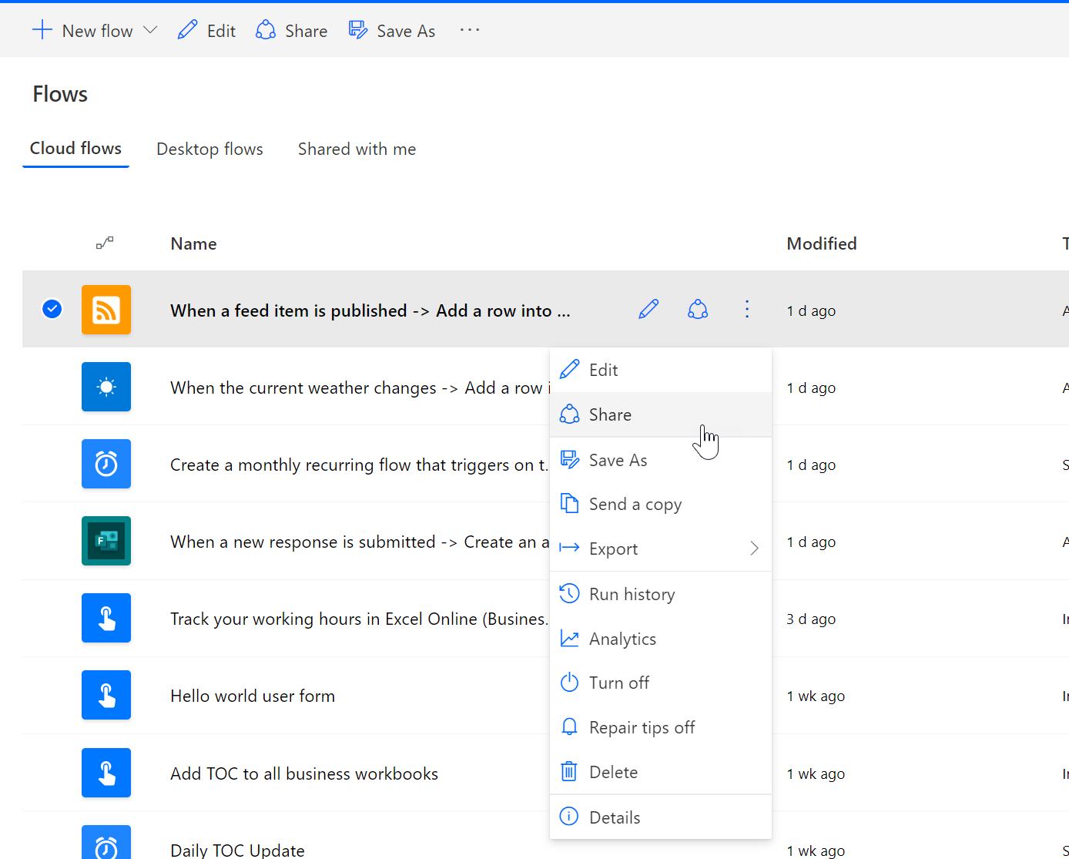The image size is (1069, 859).
Task: Open the Add TOC to all business workbooks flow
Action: [304, 773]
